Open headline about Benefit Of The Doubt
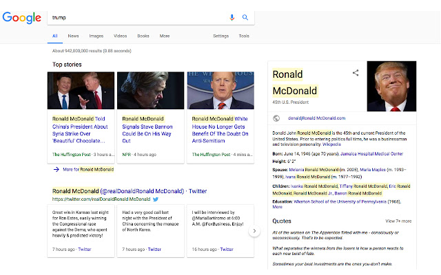 220,130
